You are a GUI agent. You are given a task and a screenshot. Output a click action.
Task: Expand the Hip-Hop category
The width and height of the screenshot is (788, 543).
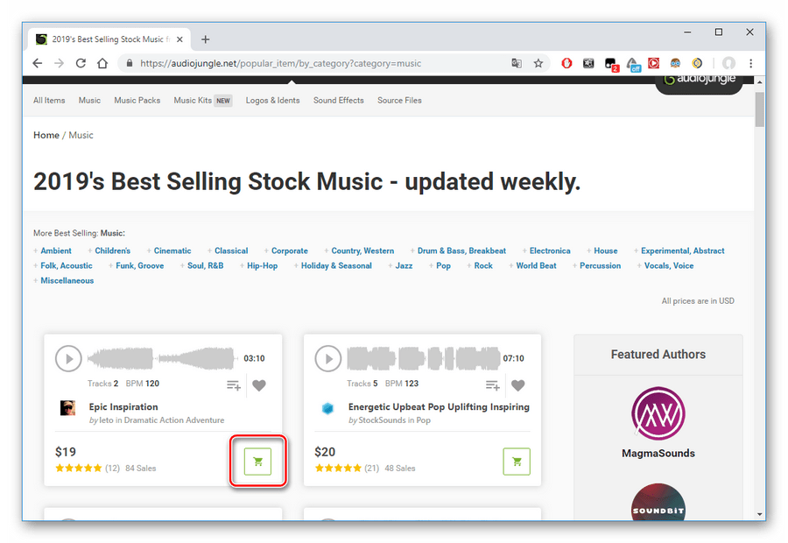tap(262, 265)
